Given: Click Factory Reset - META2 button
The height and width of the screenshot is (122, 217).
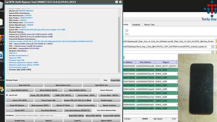Looking at the screenshot, I should coord(109,95).
